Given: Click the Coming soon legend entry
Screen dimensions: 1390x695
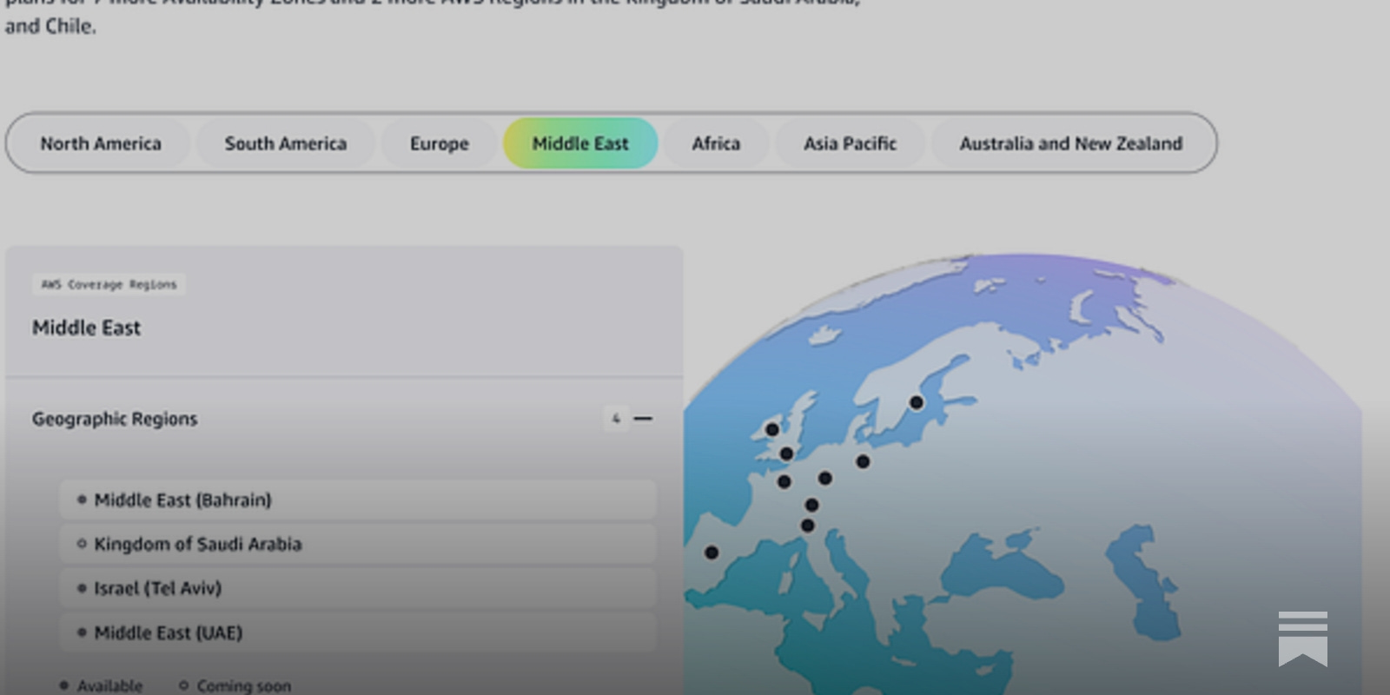Looking at the screenshot, I should pyautogui.click(x=235, y=685).
